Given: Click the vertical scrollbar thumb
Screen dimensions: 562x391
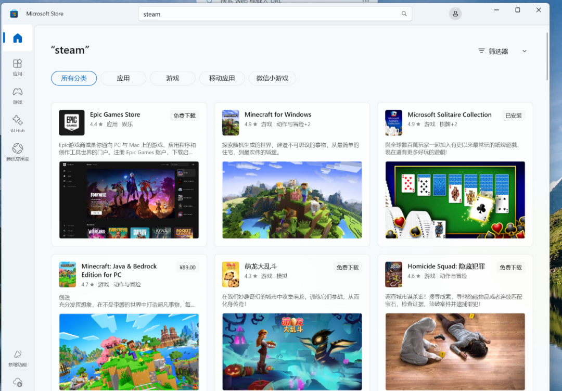Looking at the screenshot, I should point(547,56).
